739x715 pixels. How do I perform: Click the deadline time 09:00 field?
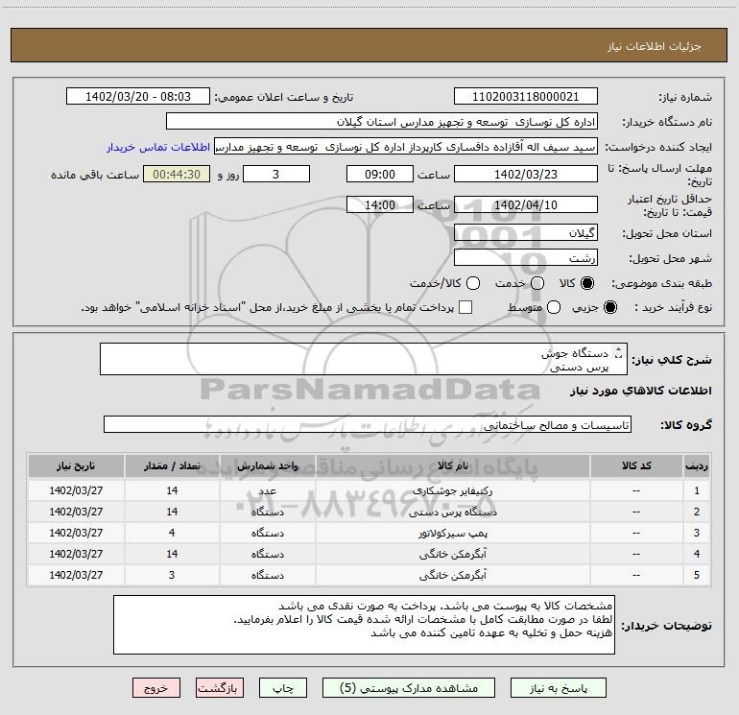[x=380, y=174]
